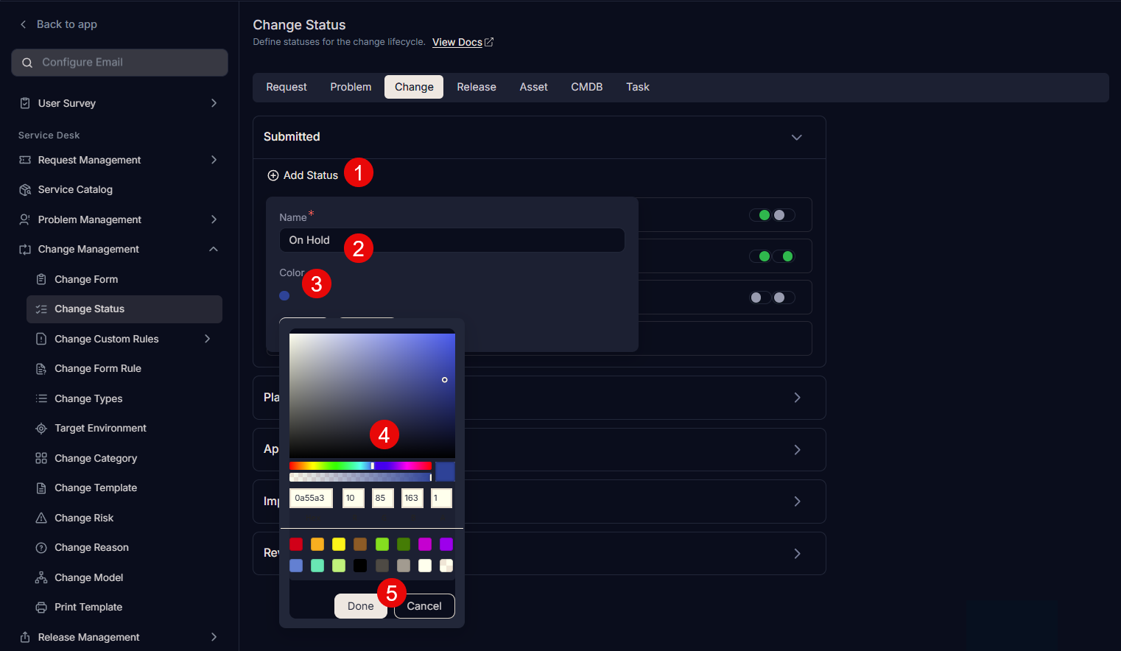Click the hex field showing 0a55a3
The height and width of the screenshot is (651, 1121).
point(311,499)
